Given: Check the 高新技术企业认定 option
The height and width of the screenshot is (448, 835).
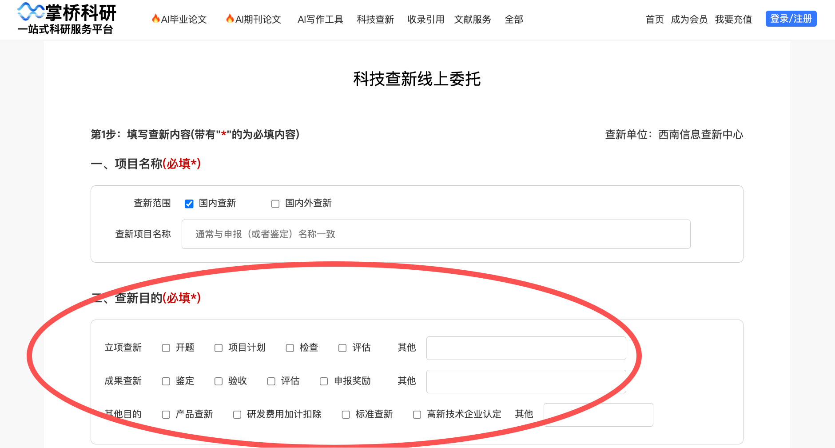Looking at the screenshot, I should pos(417,414).
